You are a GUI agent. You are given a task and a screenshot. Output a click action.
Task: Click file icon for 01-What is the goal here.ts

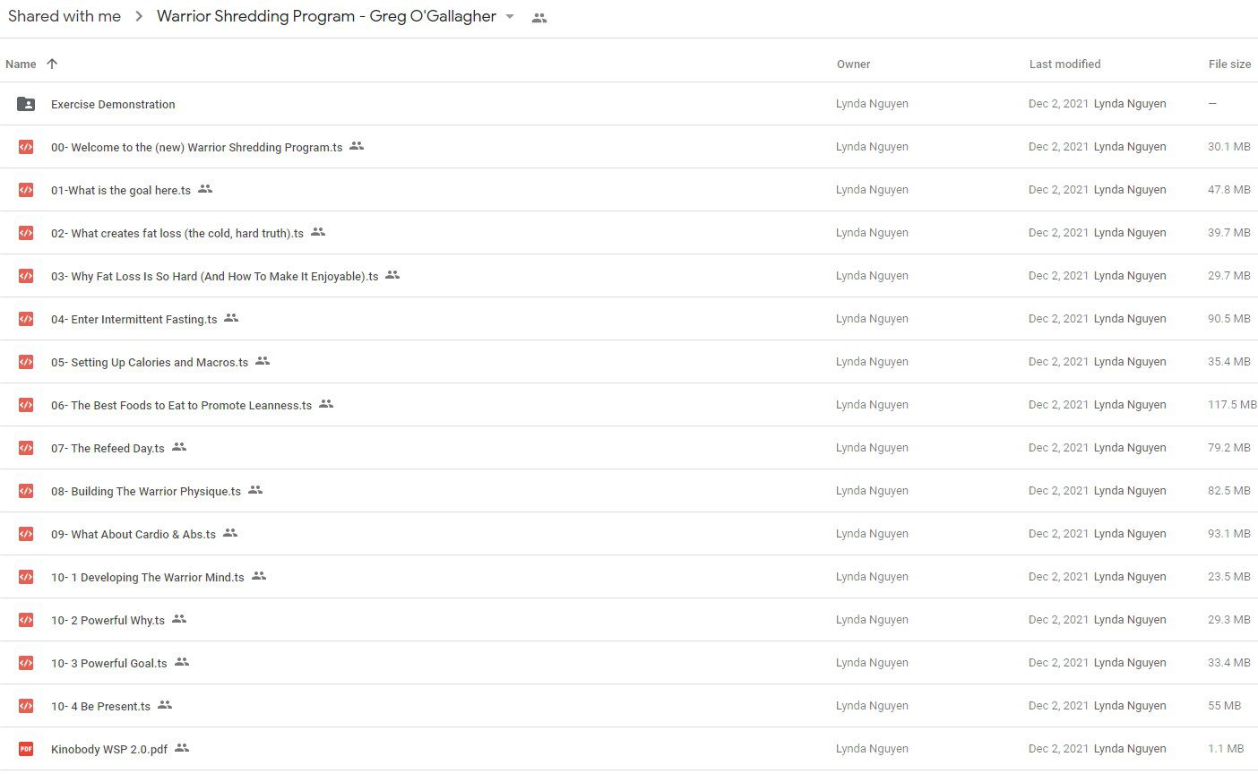point(26,190)
